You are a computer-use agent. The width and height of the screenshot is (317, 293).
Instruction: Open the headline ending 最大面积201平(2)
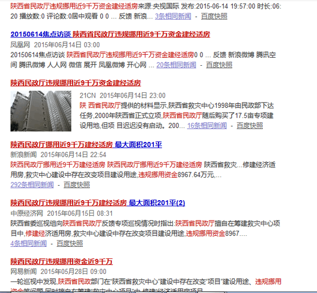97,203
